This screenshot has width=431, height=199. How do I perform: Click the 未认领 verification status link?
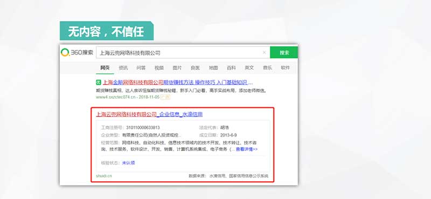click(x=128, y=163)
